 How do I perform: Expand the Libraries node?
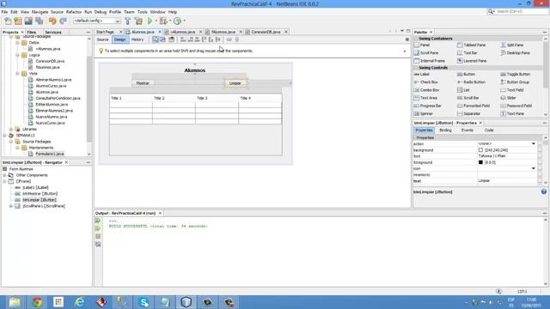click(x=11, y=130)
